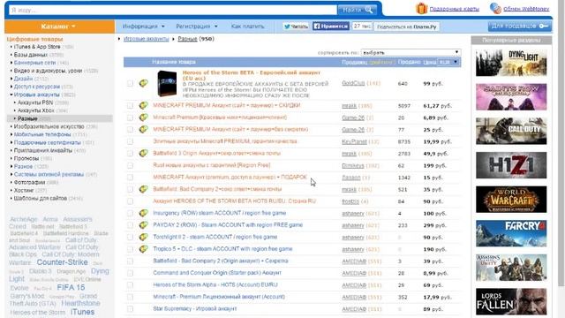Open Обмен WebMoney link
The height and width of the screenshot is (318, 565).
click(x=526, y=9)
